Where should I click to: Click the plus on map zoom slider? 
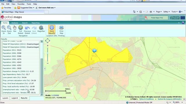coord(48,46)
